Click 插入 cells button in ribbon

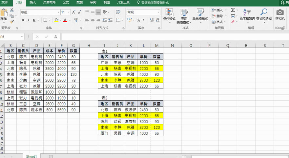point(219,10)
